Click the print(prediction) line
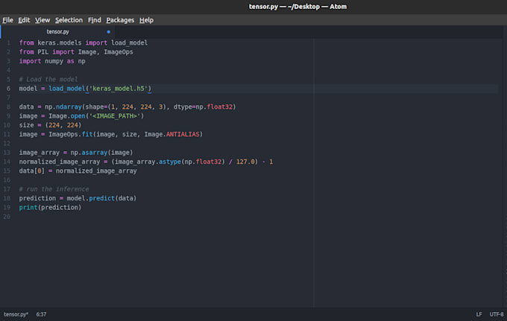The width and height of the screenshot is (507, 321). [x=50, y=207]
